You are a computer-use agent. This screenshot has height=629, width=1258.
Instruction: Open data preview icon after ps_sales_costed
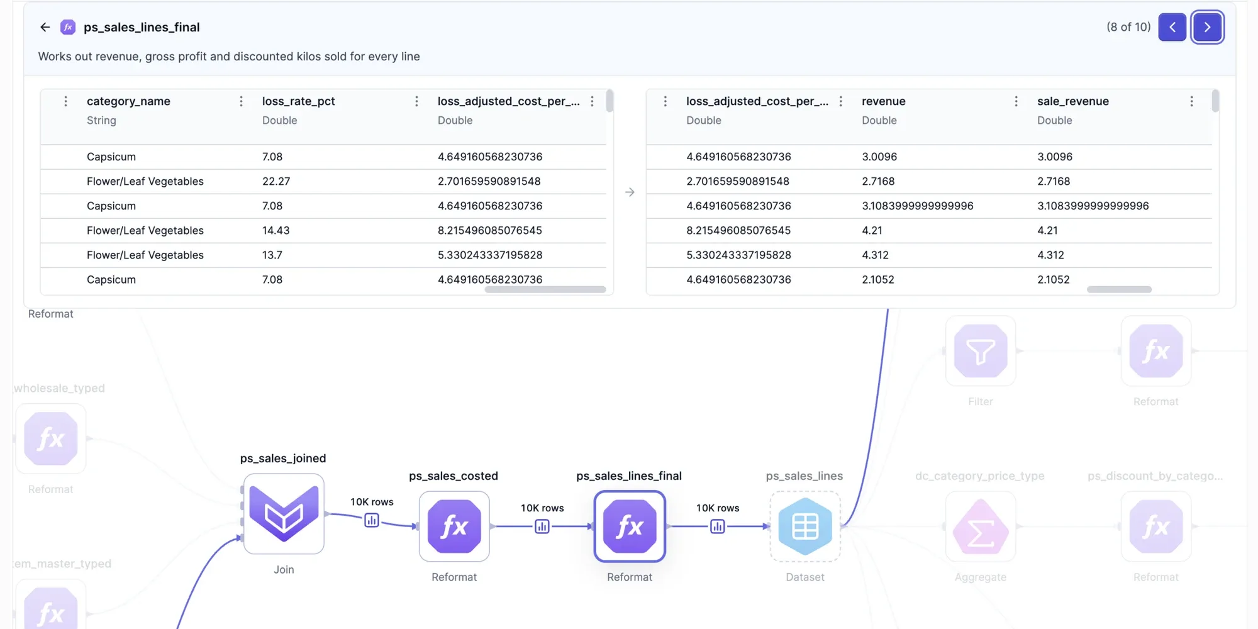point(542,526)
